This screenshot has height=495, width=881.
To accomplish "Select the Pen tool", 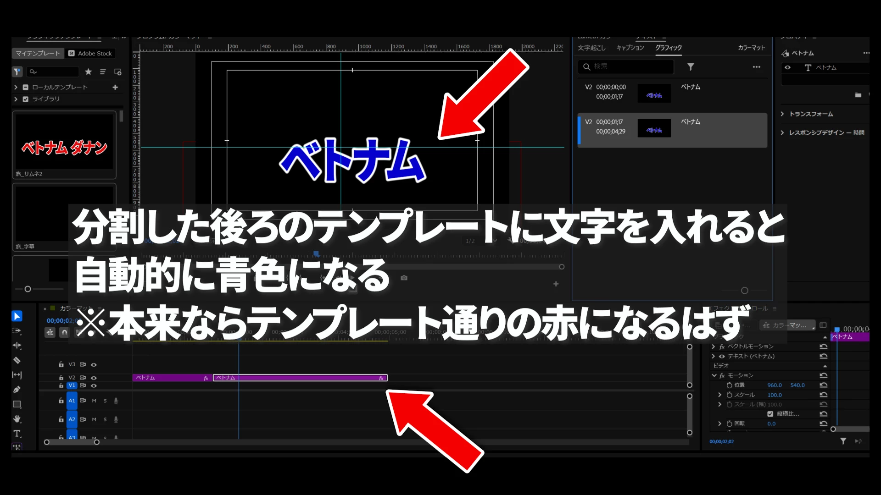I will click(x=17, y=390).
